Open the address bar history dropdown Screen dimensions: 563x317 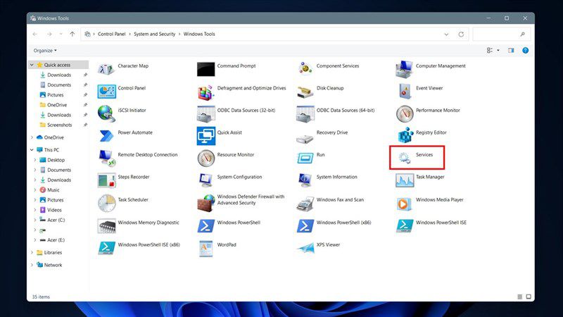pos(446,34)
